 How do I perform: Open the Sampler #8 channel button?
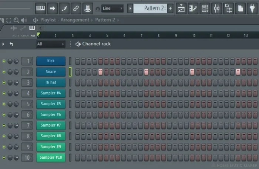[51, 136]
